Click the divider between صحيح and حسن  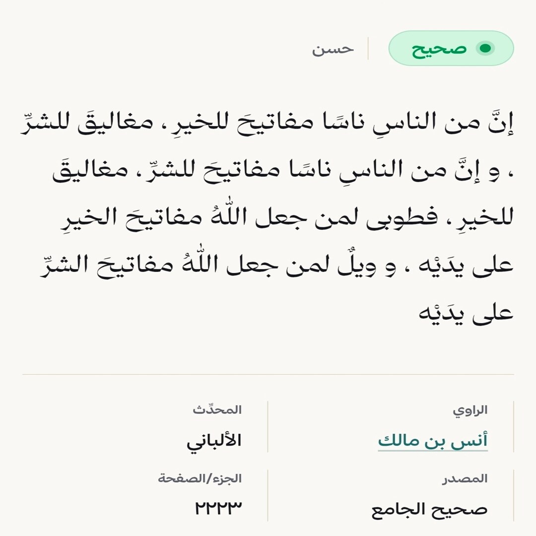[x=368, y=48]
